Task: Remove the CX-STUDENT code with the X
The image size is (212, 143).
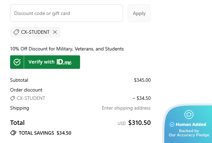Action: 55,32
